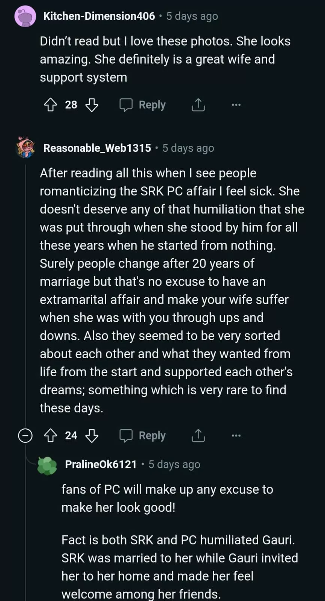325x601 pixels.
Task: Share Kitchen-Dimension406's comment
Action: point(198,105)
